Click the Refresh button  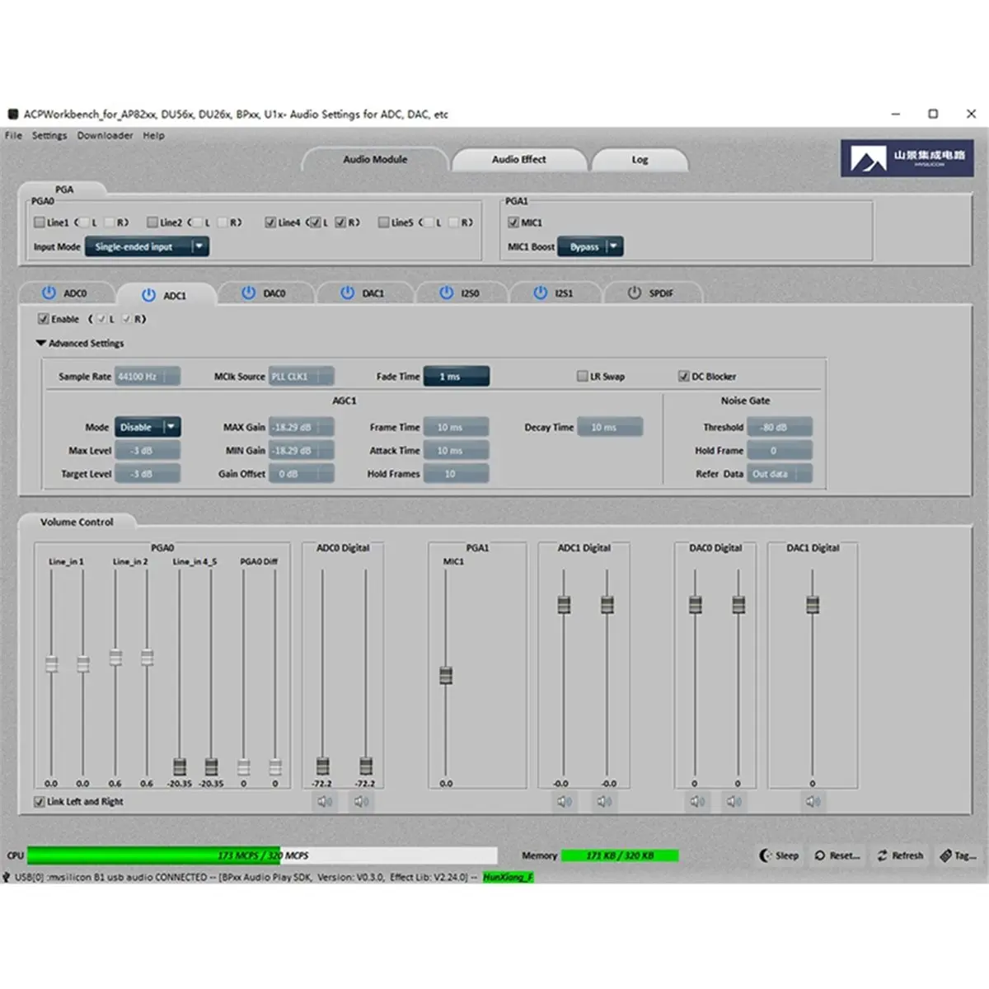tap(900, 855)
